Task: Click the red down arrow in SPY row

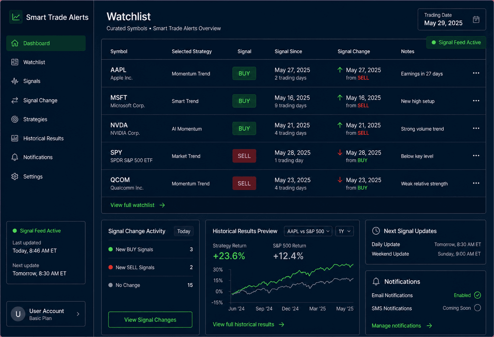Action: [340, 152]
